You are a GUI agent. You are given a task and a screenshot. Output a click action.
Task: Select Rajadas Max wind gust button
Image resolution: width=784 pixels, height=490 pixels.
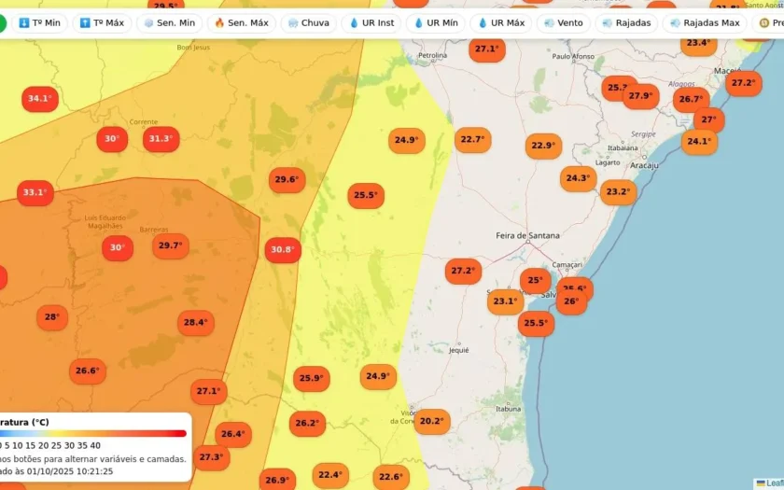click(x=704, y=23)
